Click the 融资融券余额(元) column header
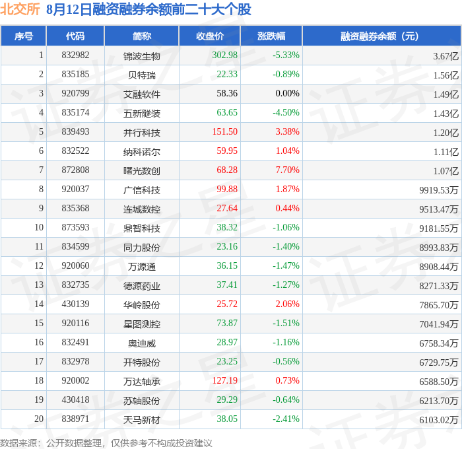462x449 pixels. [x=381, y=36]
